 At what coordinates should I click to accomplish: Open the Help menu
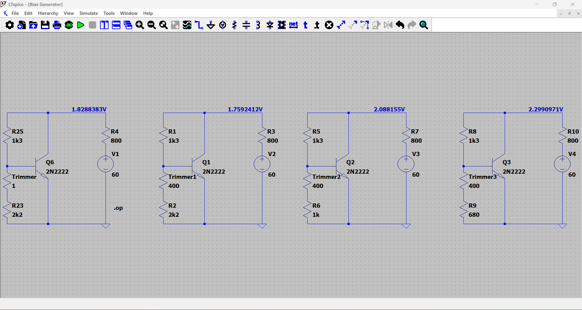click(x=148, y=13)
